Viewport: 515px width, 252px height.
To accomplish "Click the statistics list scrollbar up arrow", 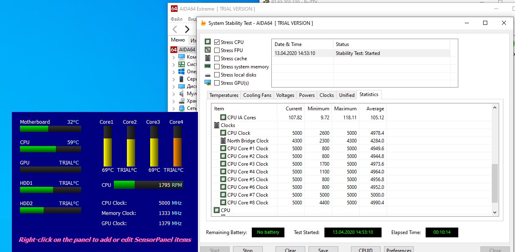I will tap(495, 107).
